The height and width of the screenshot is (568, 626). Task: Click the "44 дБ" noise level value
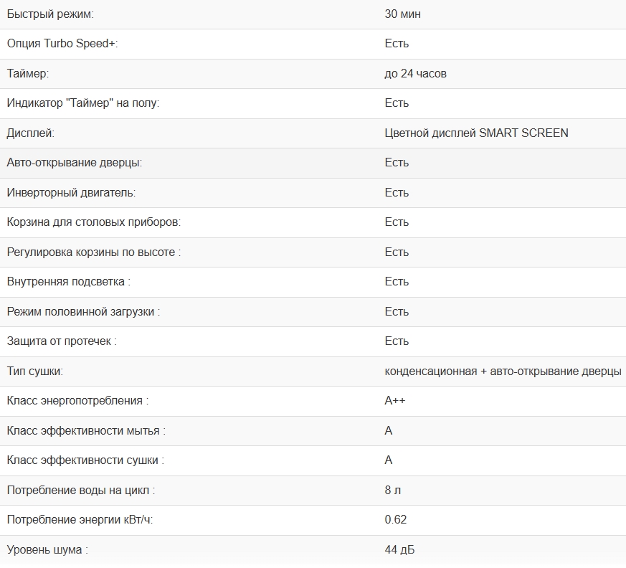tap(399, 550)
